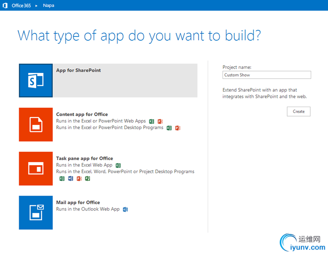Select the Content app for Office tile icon
This screenshot has width=328, height=255.
click(36, 124)
